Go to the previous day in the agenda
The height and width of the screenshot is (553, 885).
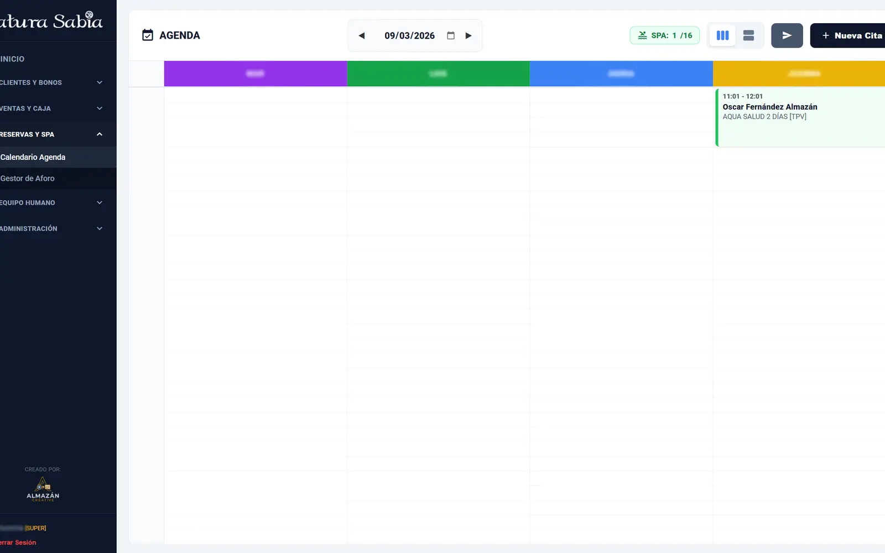click(362, 35)
